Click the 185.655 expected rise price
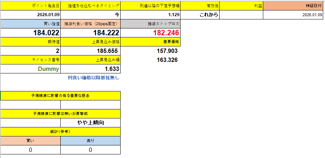The width and height of the screenshot is (325, 158). coord(90,51)
